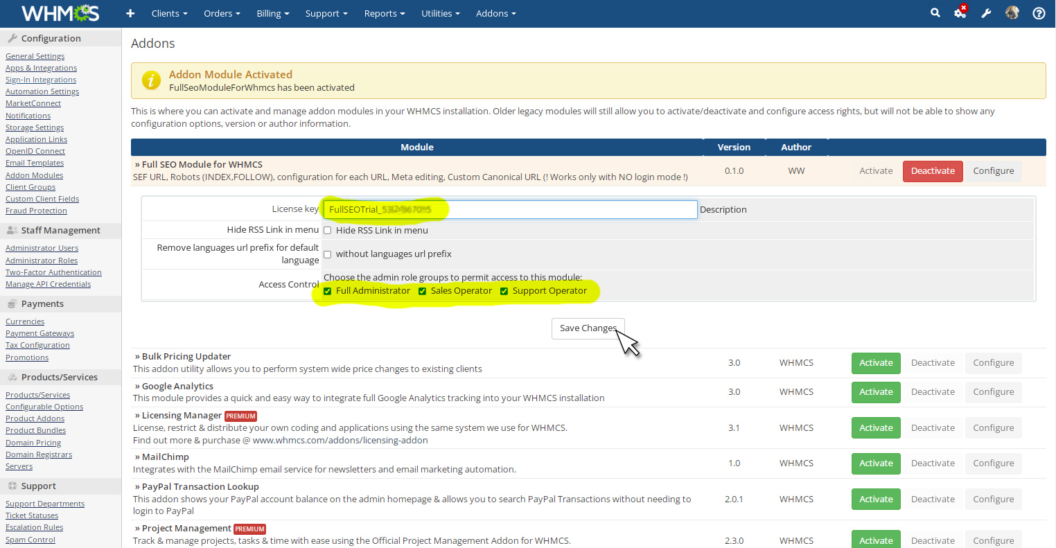Image resolution: width=1056 pixels, height=548 pixels.
Task: Open the Clients dropdown menu
Action: point(170,13)
